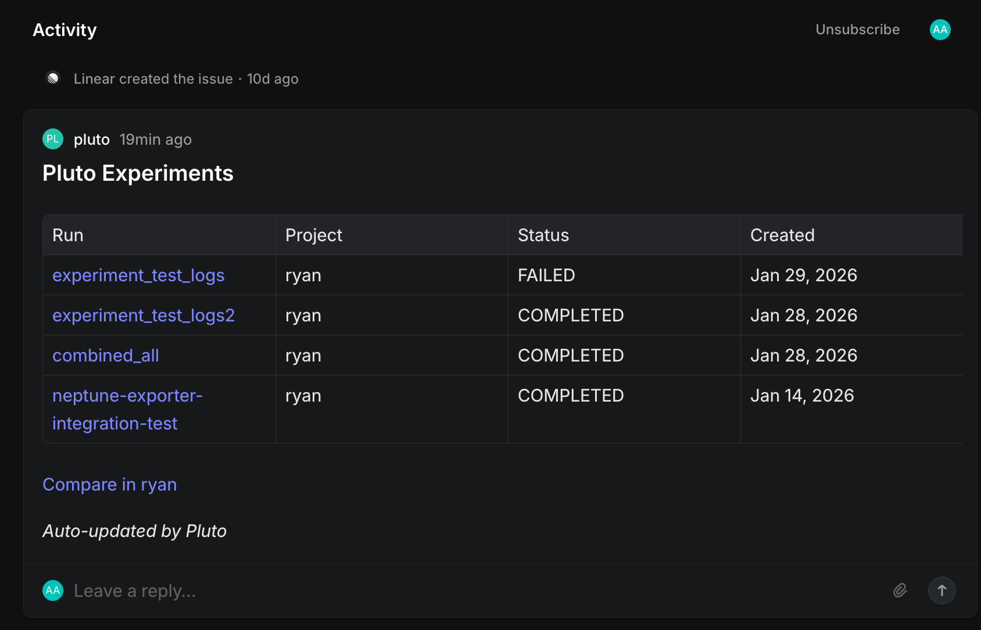
Task: Click into the Leave a reply field
Action: click(x=477, y=591)
